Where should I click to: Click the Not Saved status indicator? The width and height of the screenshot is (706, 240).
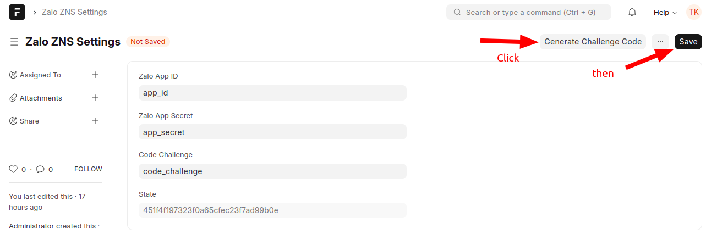coord(147,42)
